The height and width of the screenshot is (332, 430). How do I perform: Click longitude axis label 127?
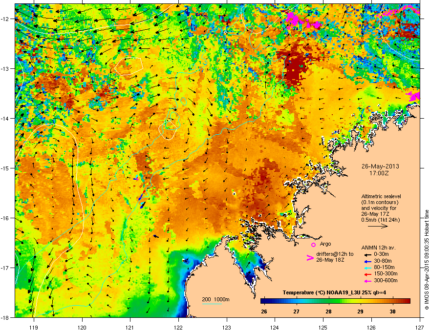pyautogui.click(x=420, y=327)
